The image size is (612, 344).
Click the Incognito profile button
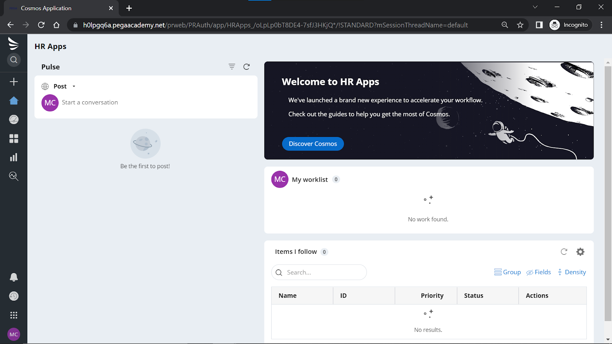coord(570,25)
